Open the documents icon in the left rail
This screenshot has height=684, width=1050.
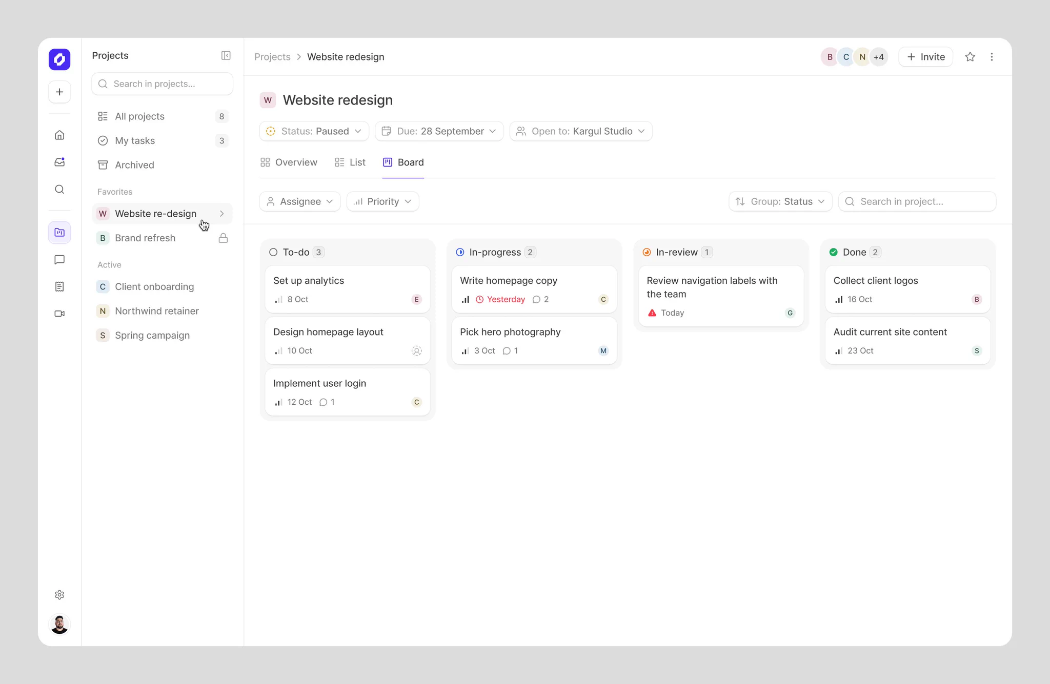coord(59,286)
